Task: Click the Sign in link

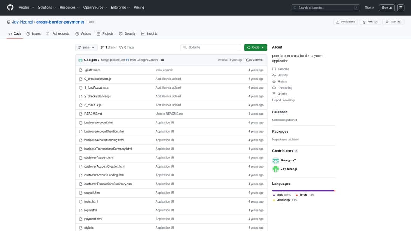Action: (370, 8)
